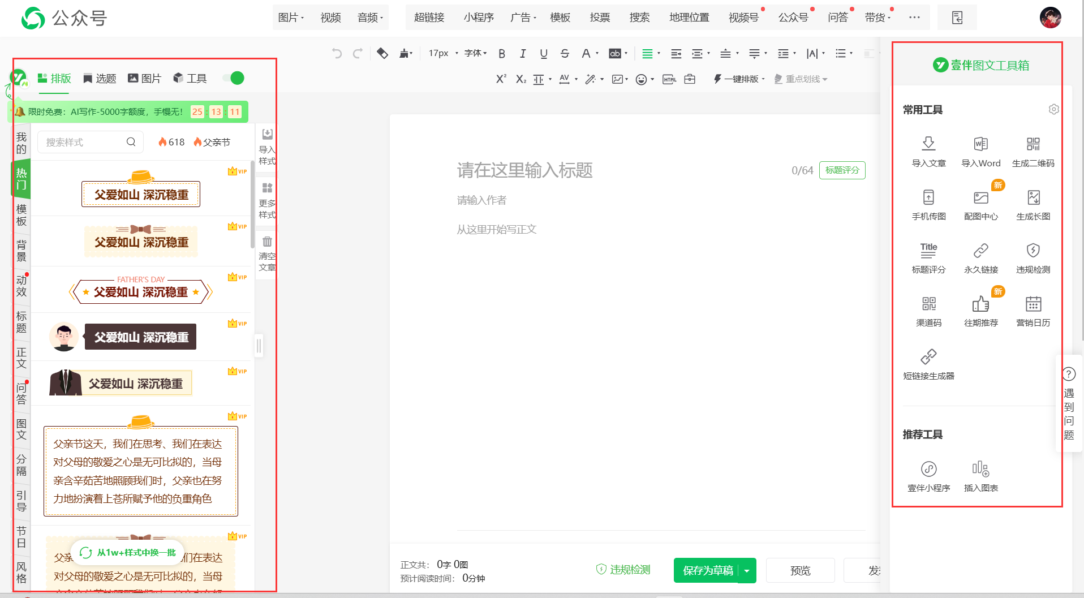Image resolution: width=1084 pixels, height=598 pixels.
Task: Open the green text alignment dropdown
Action: [x=651, y=54]
